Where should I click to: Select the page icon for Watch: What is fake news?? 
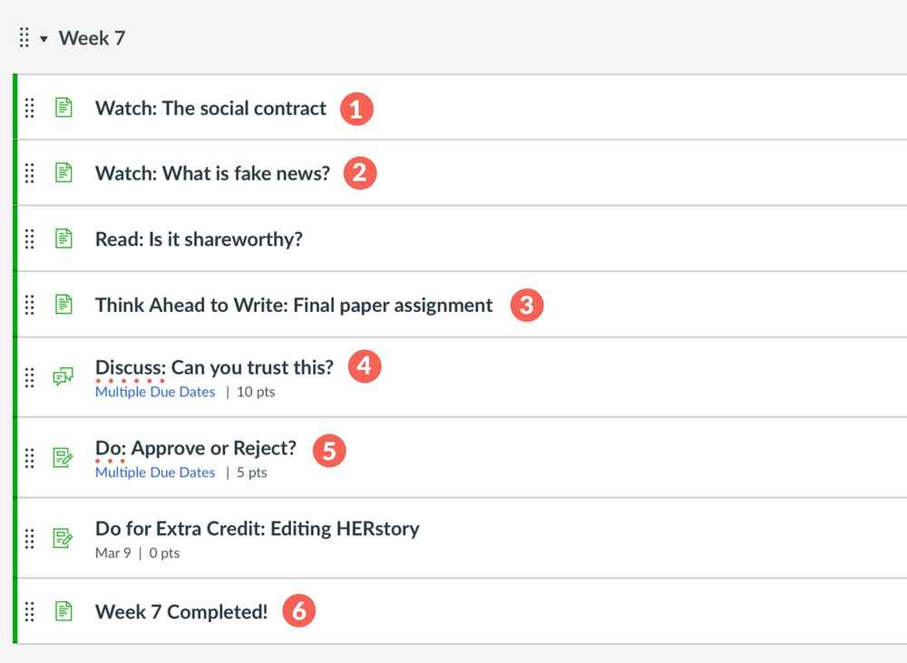click(63, 172)
